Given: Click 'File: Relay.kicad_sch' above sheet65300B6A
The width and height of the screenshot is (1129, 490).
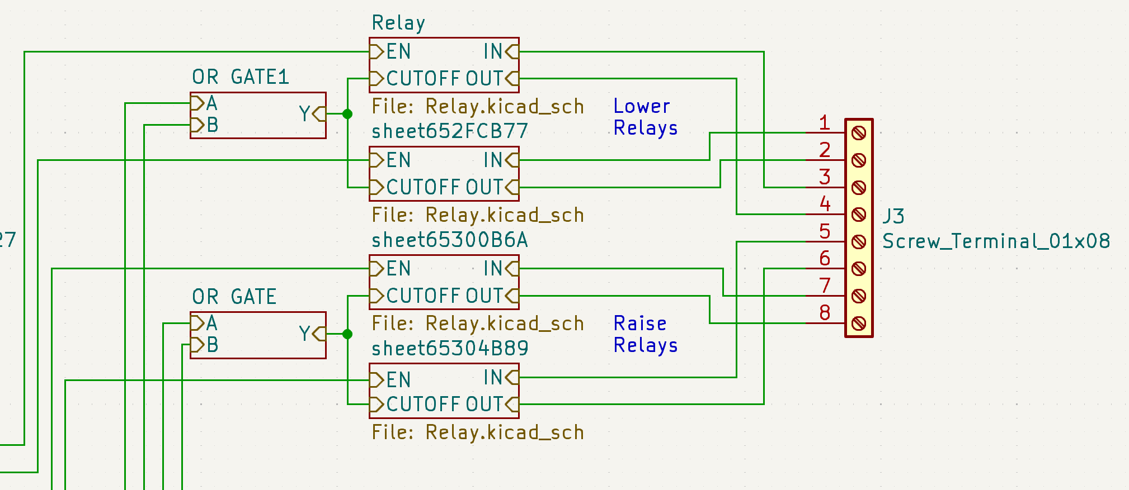Looking at the screenshot, I should tap(478, 215).
